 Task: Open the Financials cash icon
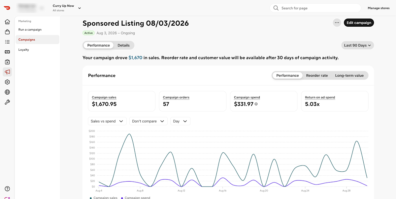(7, 52)
